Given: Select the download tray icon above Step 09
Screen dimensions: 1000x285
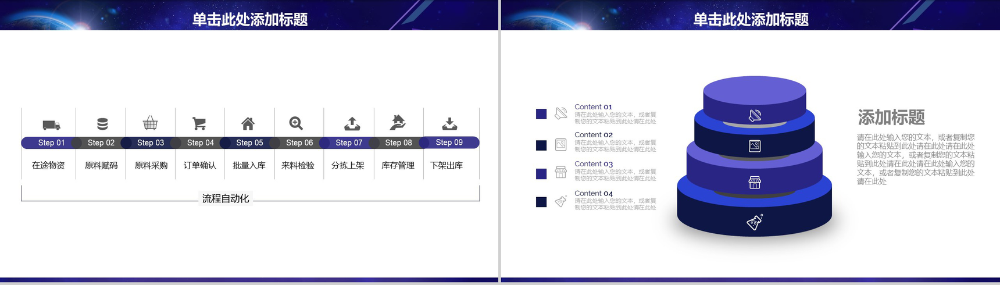Looking at the screenshot, I should pos(449,123).
